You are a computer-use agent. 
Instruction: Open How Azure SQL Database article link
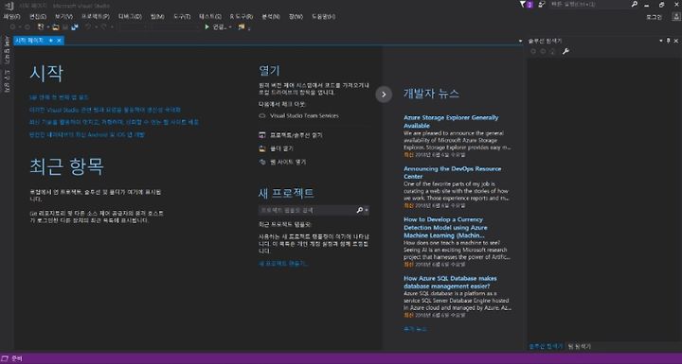tap(450, 282)
